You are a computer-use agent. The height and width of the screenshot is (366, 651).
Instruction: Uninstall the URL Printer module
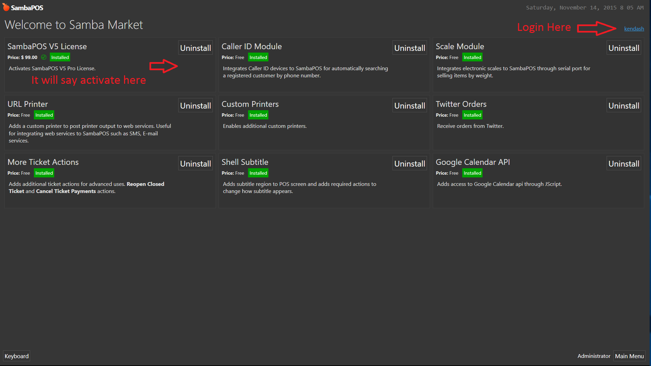point(195,105)
